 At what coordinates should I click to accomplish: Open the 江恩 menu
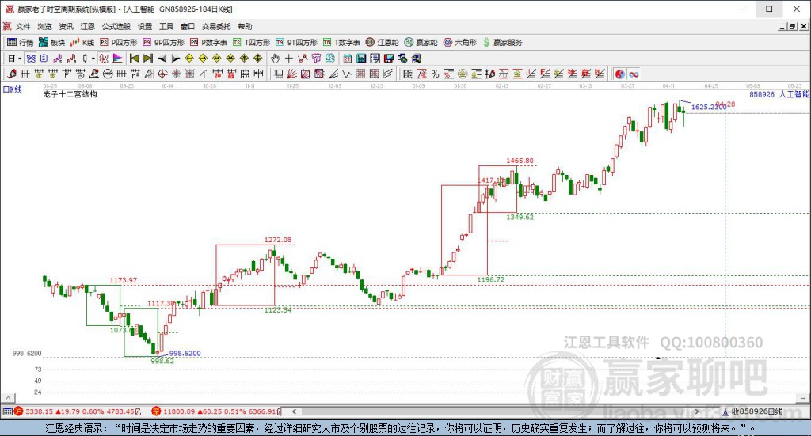click(87, 26)
